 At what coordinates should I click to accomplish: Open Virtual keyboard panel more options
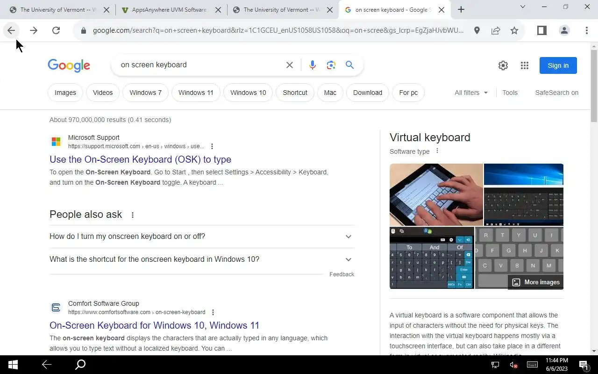pos(437,151)
